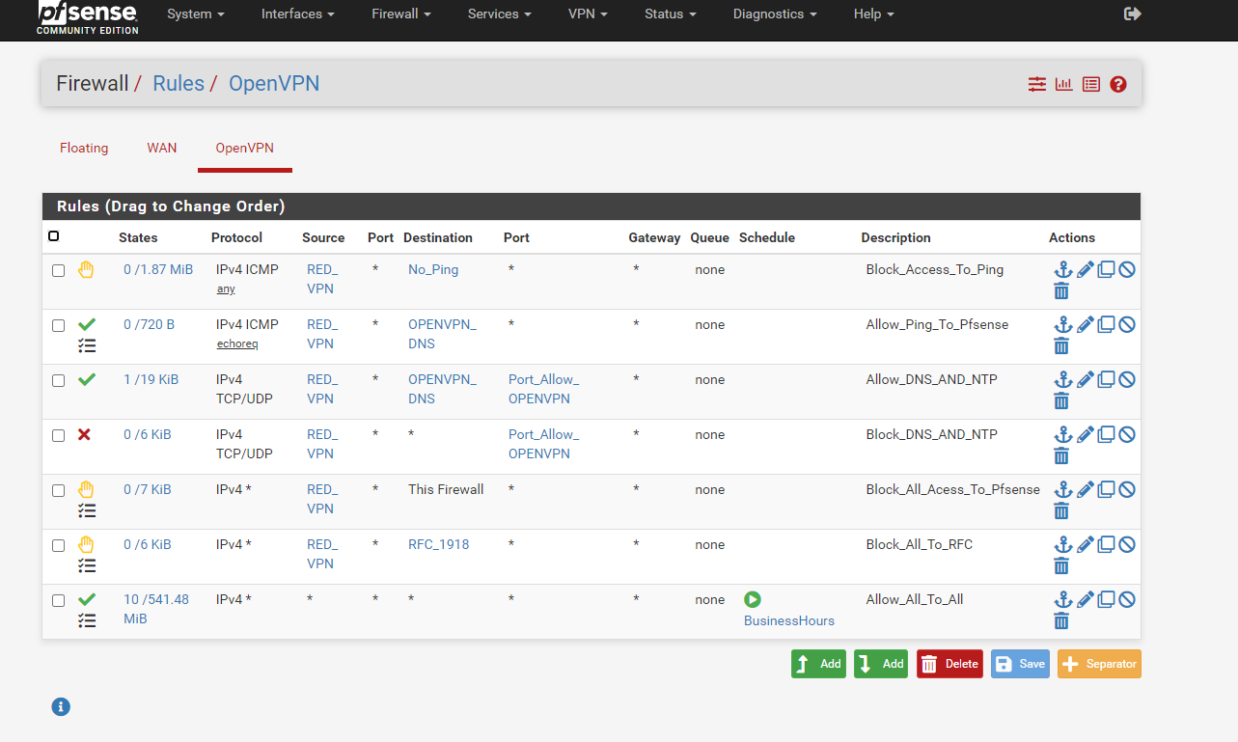Edit the Allow_All_To_All rule
1238x742 pixels.
(1086, 599)
